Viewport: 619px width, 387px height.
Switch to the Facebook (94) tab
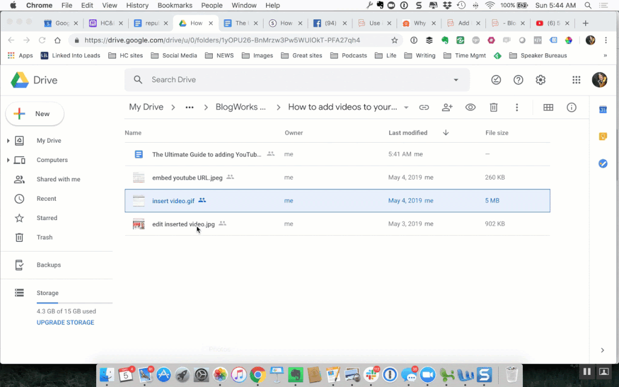[330, 24]
